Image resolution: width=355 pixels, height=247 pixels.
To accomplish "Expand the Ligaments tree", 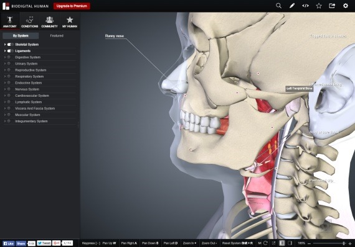I will 5,51.
